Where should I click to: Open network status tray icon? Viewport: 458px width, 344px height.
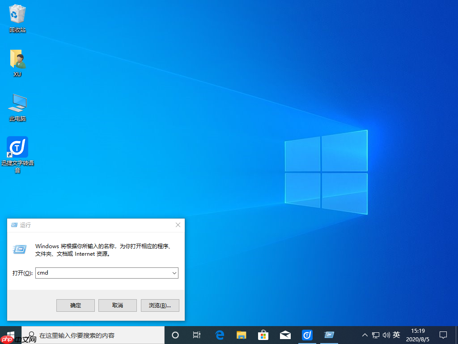pos(376,335)
